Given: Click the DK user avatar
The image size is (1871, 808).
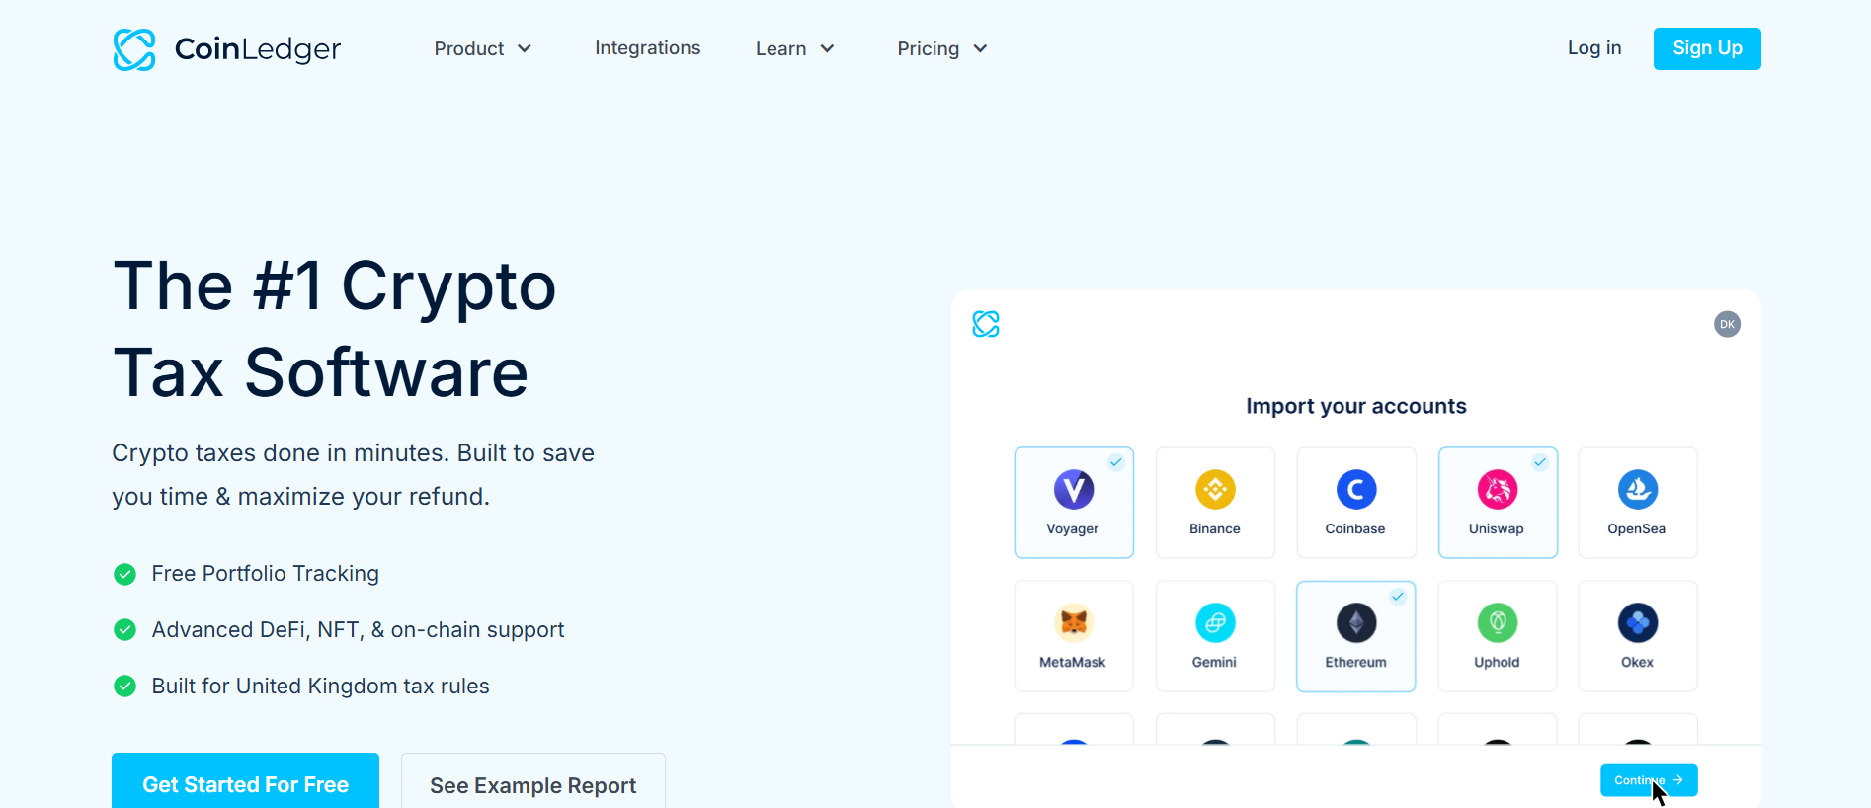Looking at the screenshot, I should click(x=1727, y=324).
